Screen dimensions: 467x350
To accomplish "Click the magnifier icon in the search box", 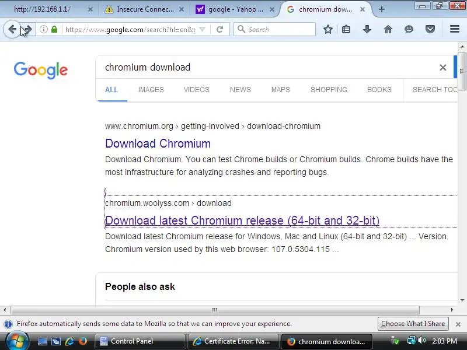I will click(241, 29).
